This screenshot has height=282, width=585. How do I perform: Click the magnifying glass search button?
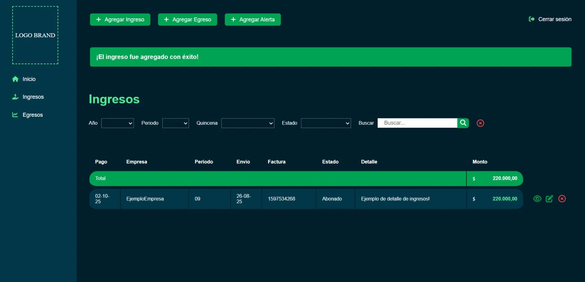point(463,123)
